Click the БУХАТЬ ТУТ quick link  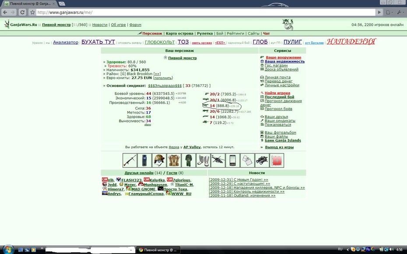pos(98,42)
